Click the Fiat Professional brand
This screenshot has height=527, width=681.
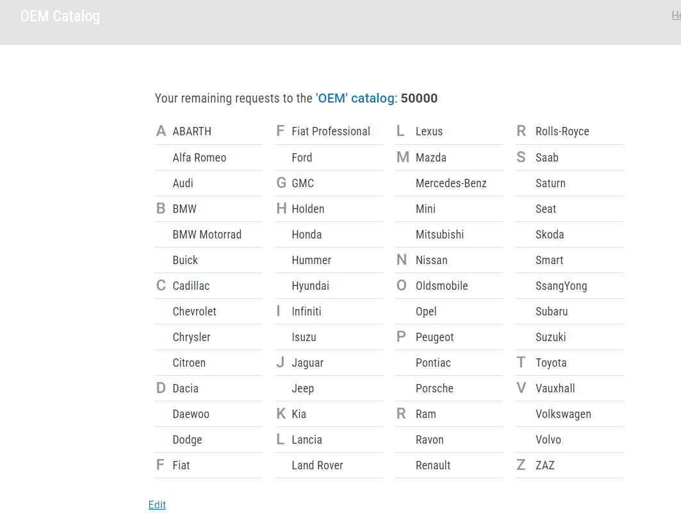(331, 131)
